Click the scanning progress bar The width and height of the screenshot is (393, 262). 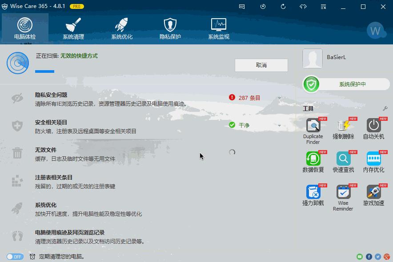[x=44, y=71]
